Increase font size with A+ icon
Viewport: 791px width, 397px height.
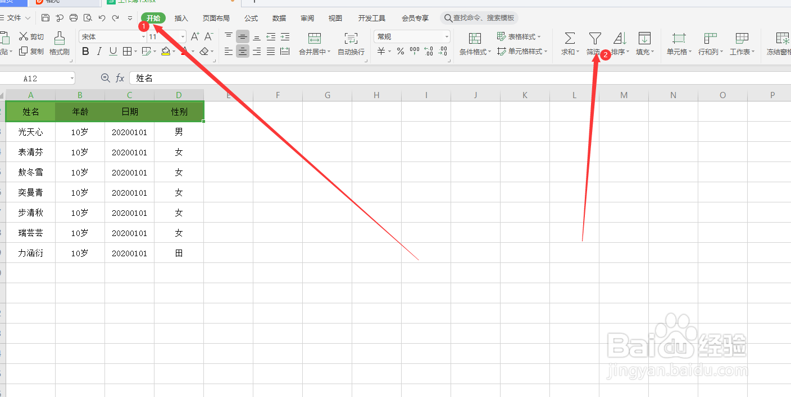[195, 36]
